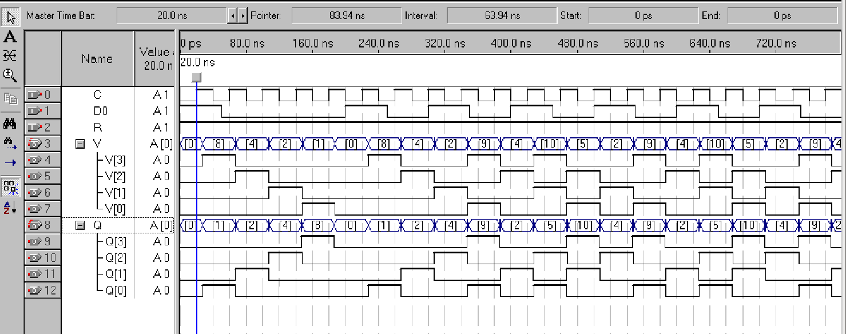Select signal Q[1]
846x334 pixels.
[x=116, y=275]
